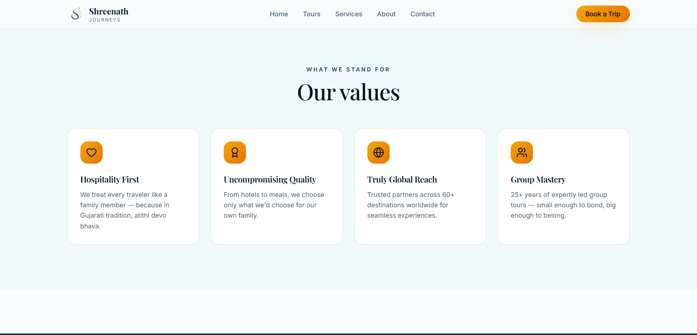Select the Uncompromising Quality card title
Screen dimensions: 697x335
270,180
